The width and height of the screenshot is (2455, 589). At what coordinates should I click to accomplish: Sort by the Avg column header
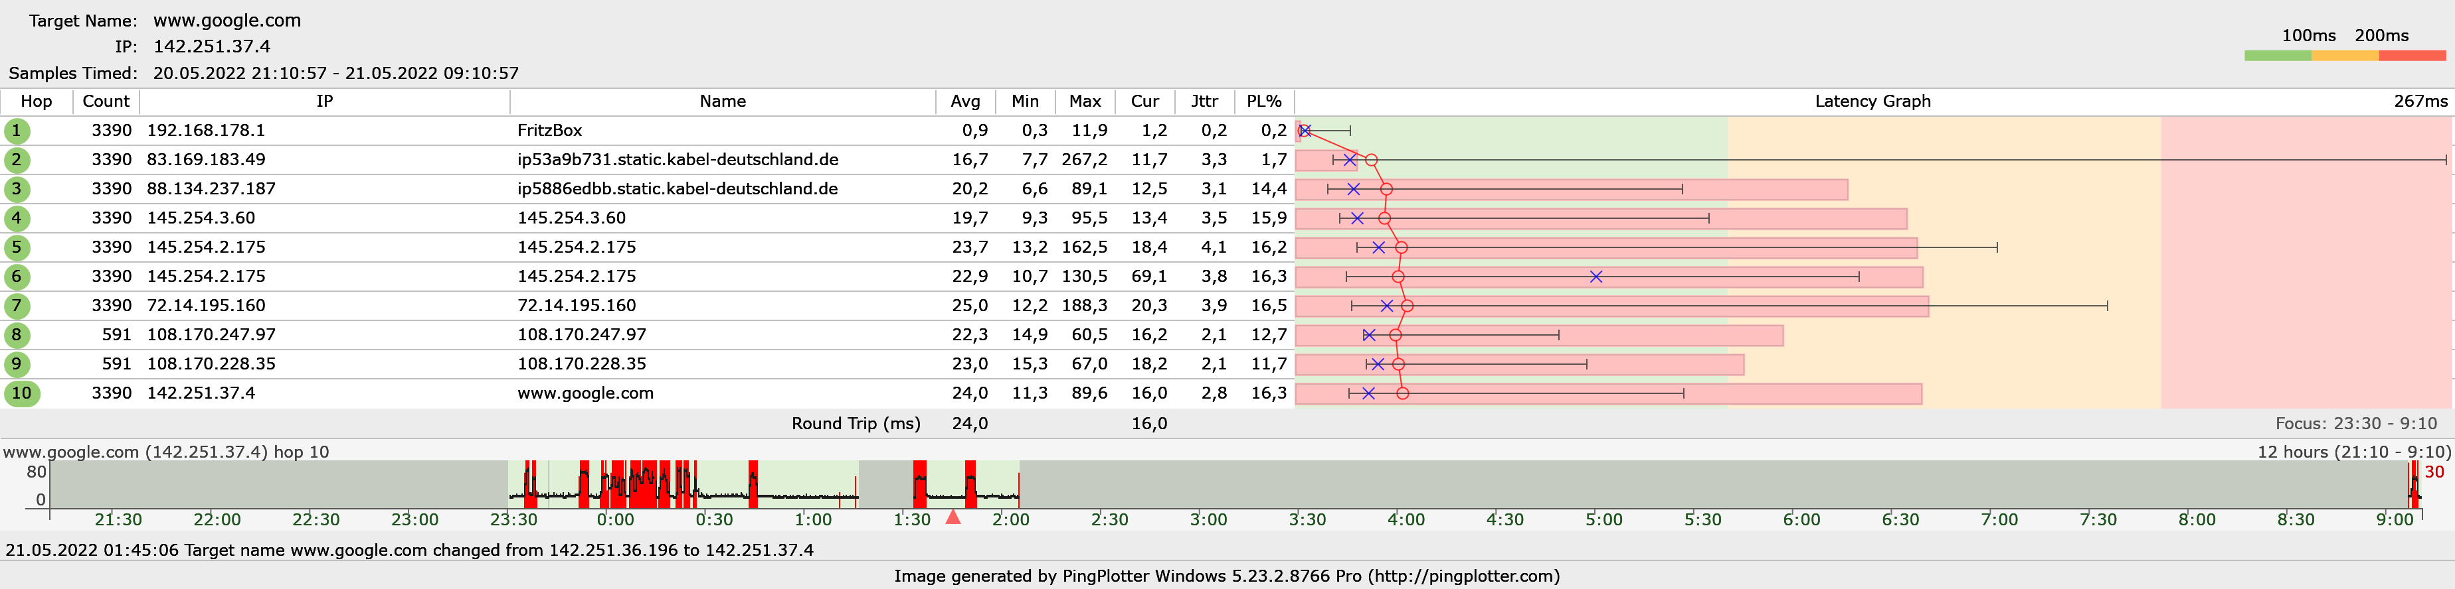[964, 101]
